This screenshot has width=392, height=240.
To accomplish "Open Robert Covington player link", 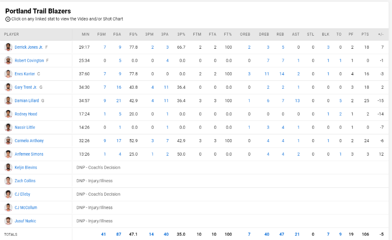I will [x=29, y=60].
